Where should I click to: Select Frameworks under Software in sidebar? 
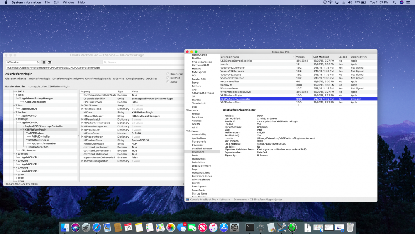[198, 159]
